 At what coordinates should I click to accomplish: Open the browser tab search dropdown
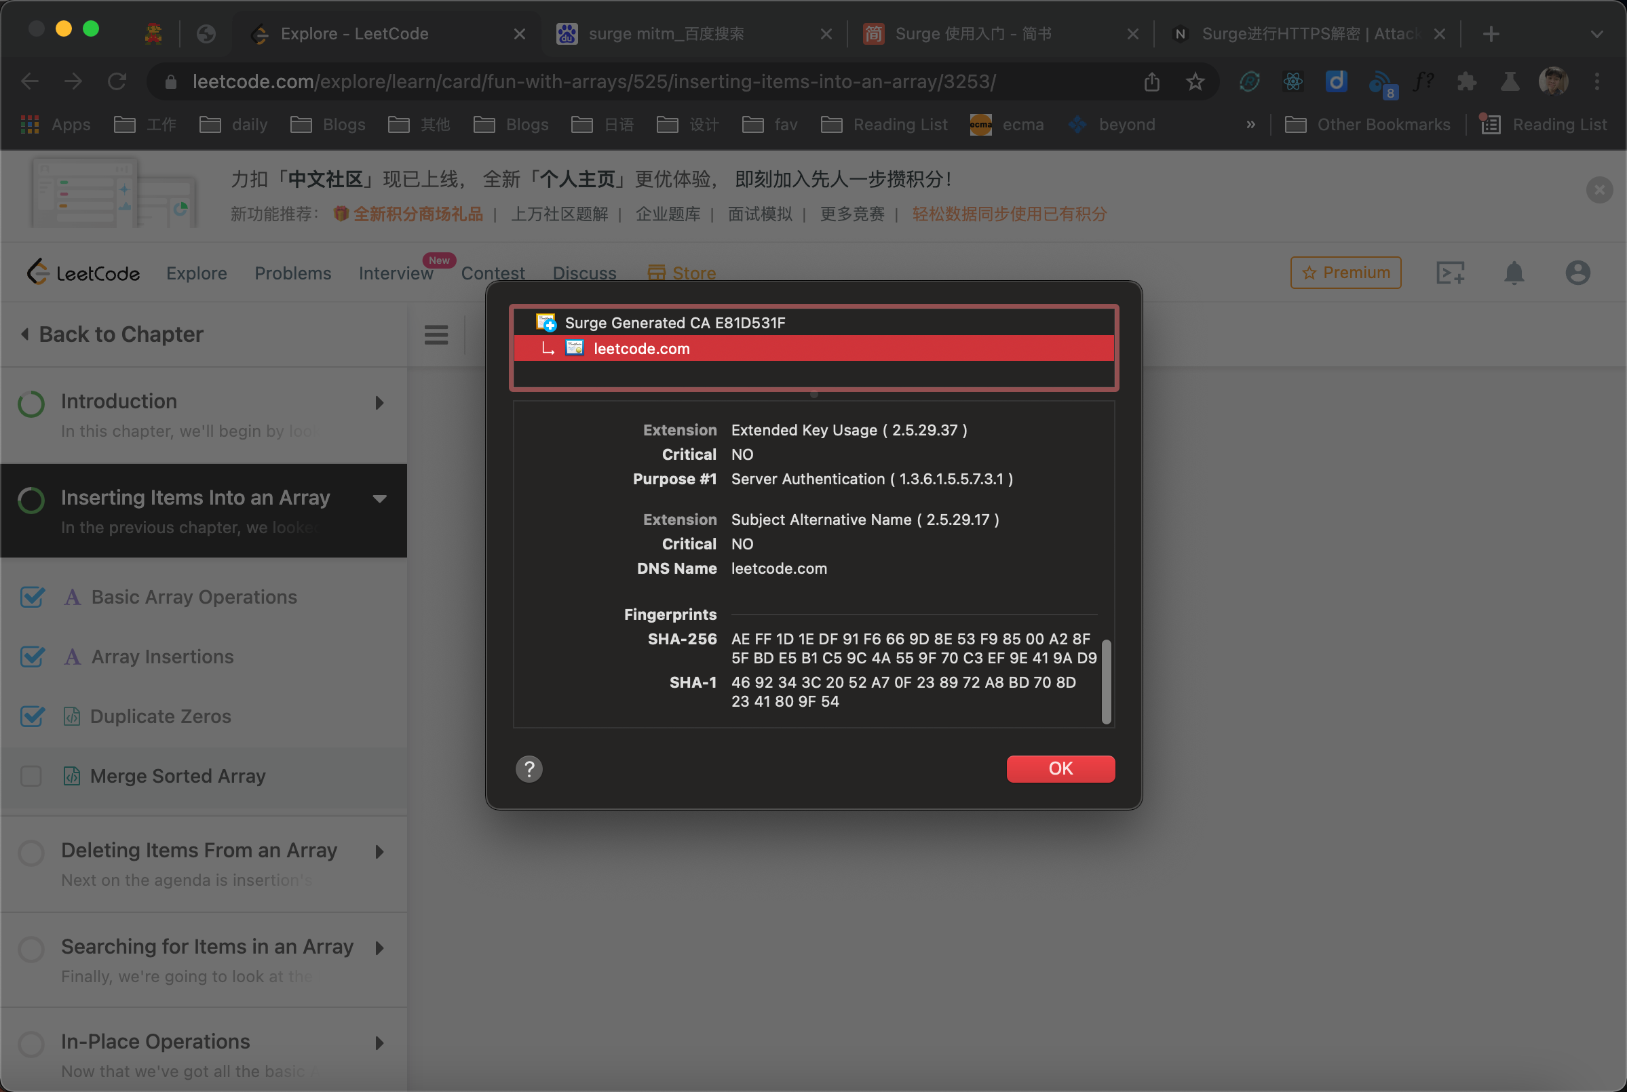pyautogui.click(x=1597, y=33)
